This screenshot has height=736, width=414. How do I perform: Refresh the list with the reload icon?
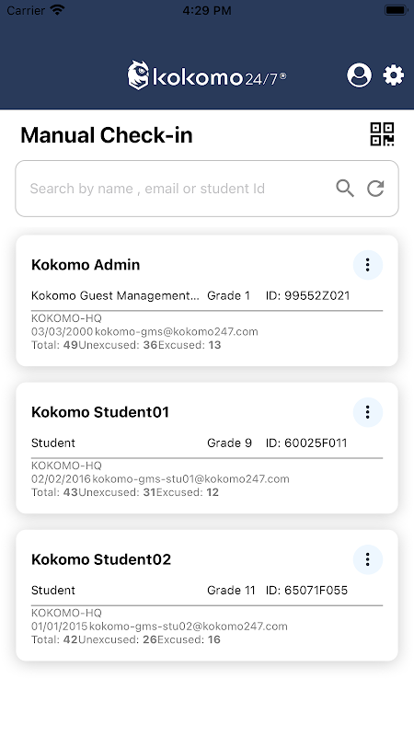[x=375, y=189]
